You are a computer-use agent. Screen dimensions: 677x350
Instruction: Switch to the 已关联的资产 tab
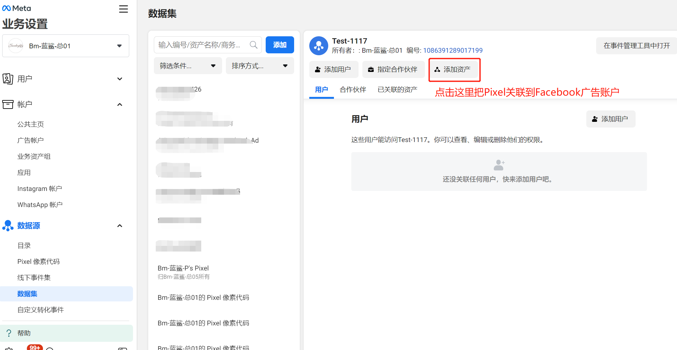[397, 90]
